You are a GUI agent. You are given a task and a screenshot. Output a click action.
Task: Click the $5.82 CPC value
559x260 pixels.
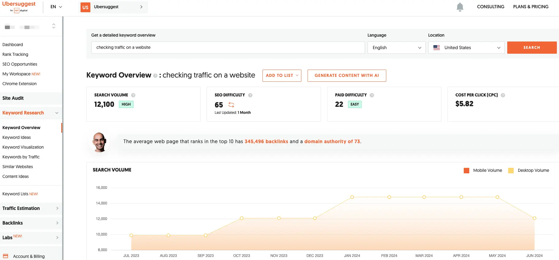tap(464, 104)
